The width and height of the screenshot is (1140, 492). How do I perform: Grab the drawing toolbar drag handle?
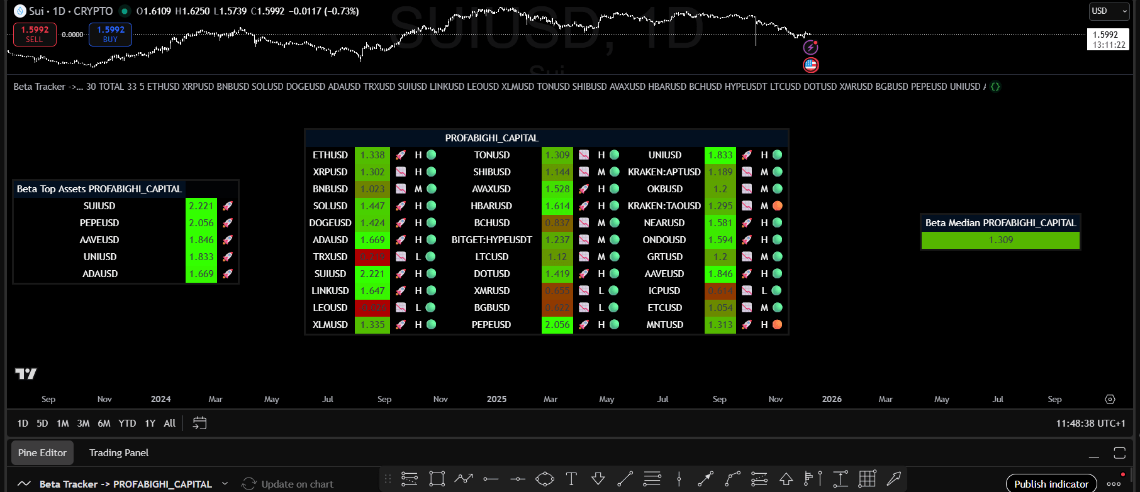[x=388, y=479]
